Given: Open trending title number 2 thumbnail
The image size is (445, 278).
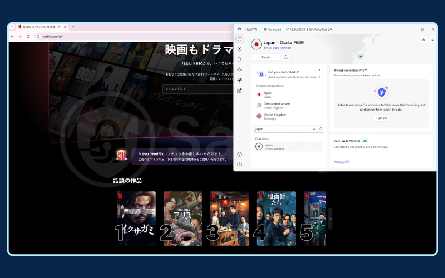Looking at the screenshot, I should tap(183, 219).
